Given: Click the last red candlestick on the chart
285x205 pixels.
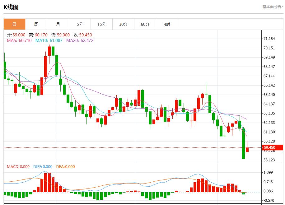Looking at the screenshot, I should coord(247,150).
